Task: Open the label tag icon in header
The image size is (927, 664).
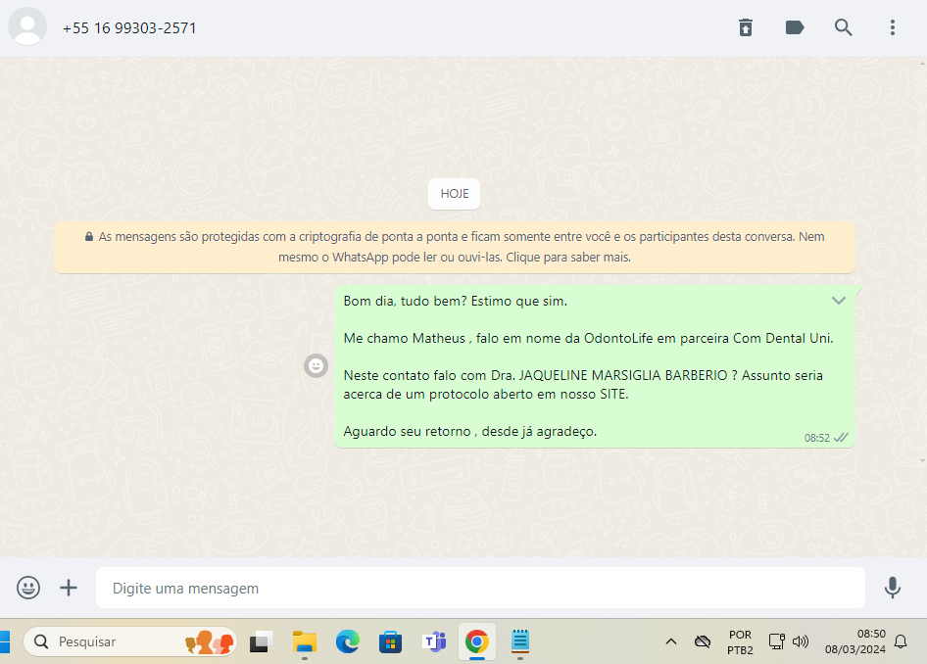Action: pos(795,27)
